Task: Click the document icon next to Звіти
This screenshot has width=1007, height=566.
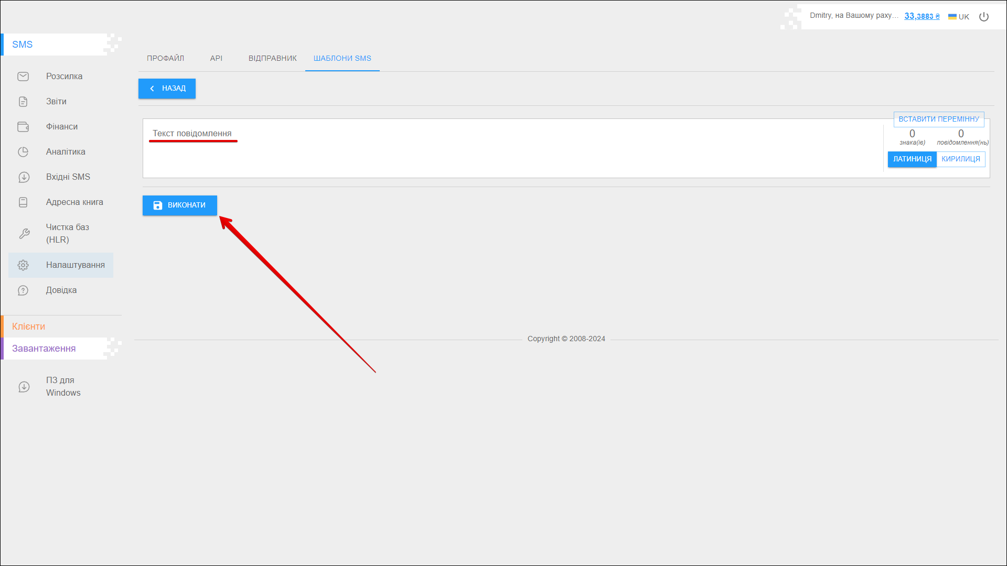Action: (x=23, y=102)
